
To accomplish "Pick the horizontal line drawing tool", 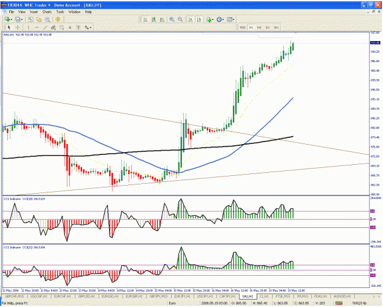I will pyautogui.click(x=37, y=28).
